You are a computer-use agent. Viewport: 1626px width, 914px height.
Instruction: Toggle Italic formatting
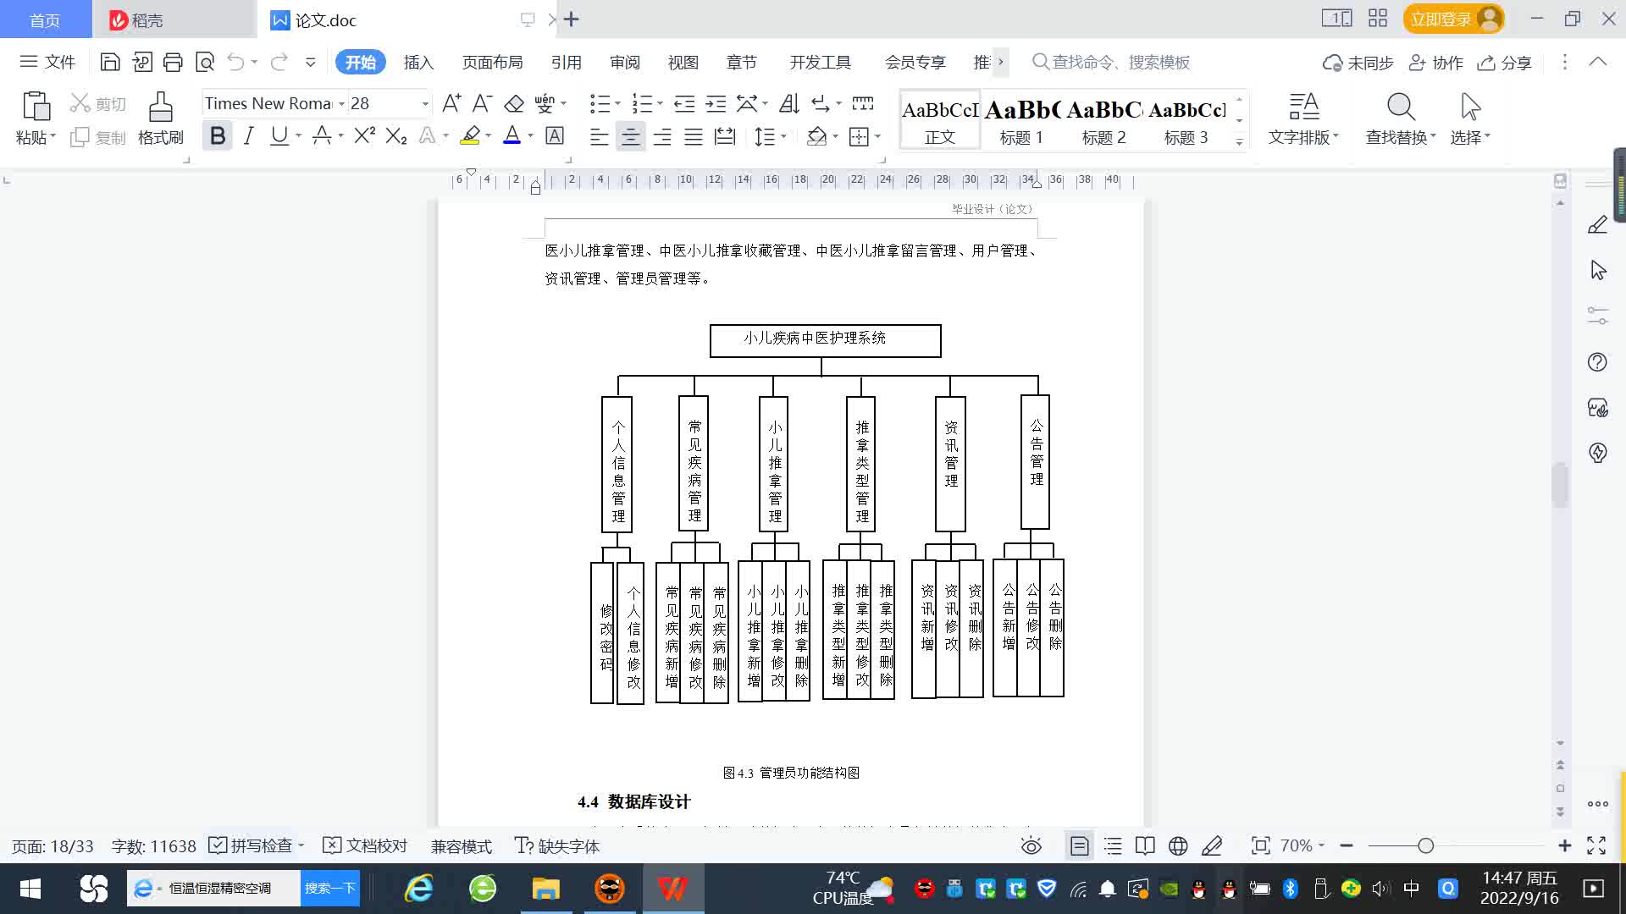[248, 135]
